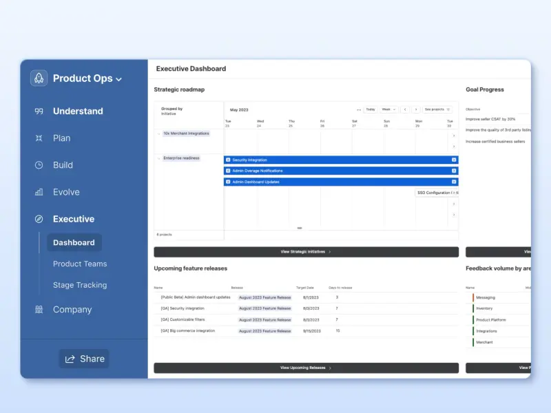Click the Build clock icon
The image size is (551, 413).
click(x=39, y=165)
